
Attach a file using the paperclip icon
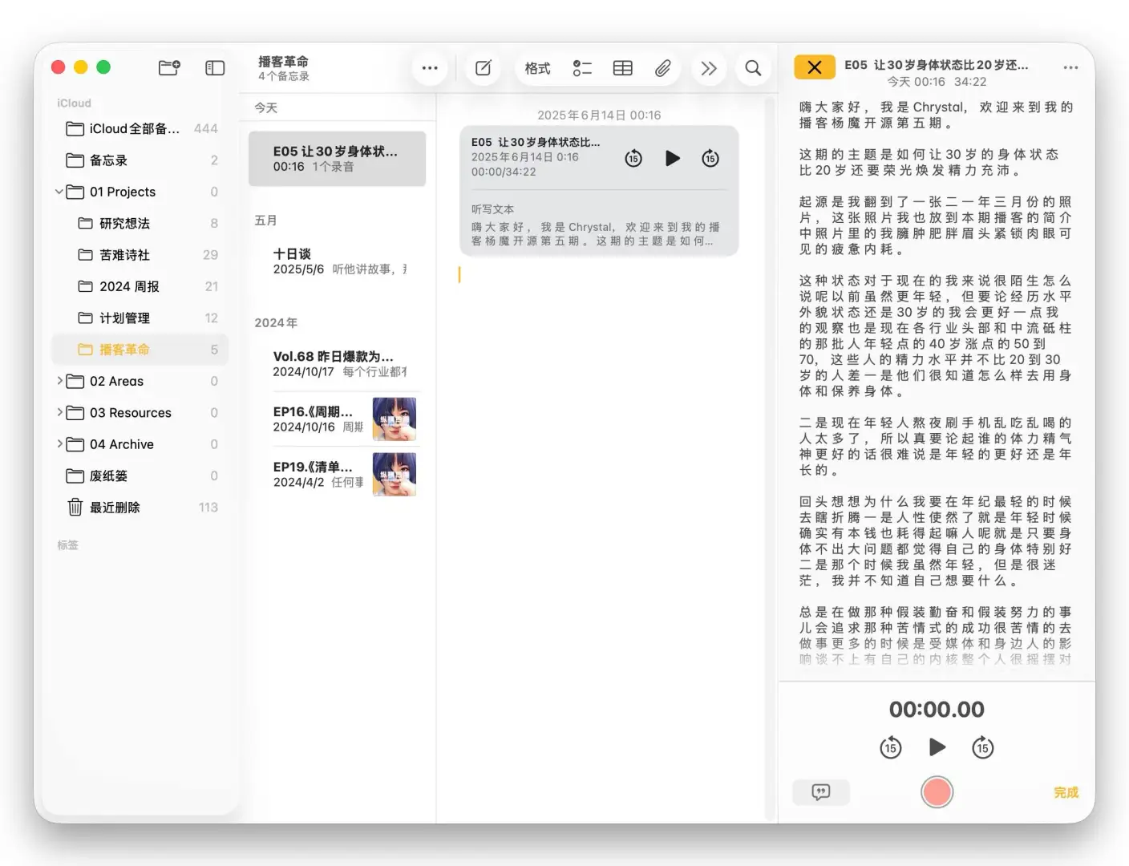pyautogui.click(x=663, y=68)
